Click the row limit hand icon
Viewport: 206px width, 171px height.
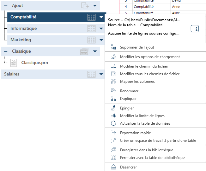(113, 116)
